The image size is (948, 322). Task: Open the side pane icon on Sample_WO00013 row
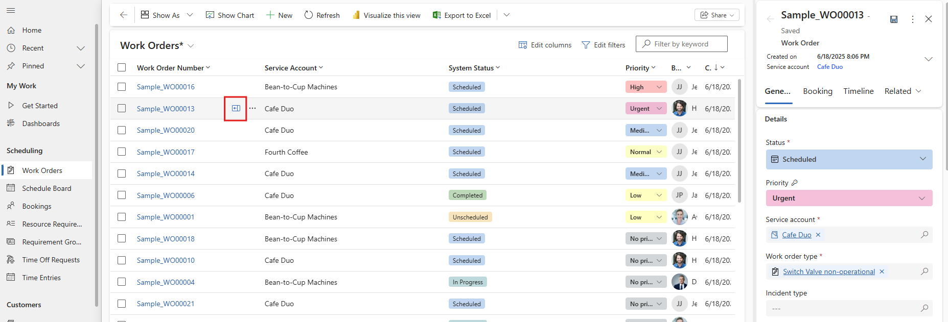click(236, 108)
